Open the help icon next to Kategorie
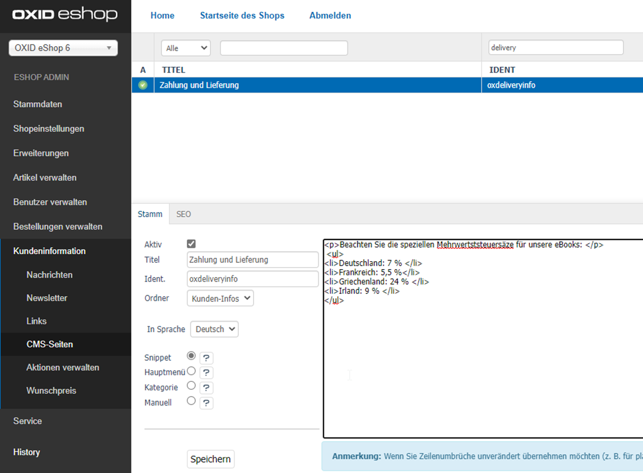The height and width of the screenshot is (473, 643). click(206, 388)
